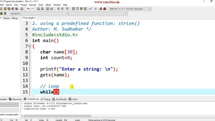Click the 'char name[30];' code line
215x121 pixels.
pyautogui.click(x=59, y=52)
